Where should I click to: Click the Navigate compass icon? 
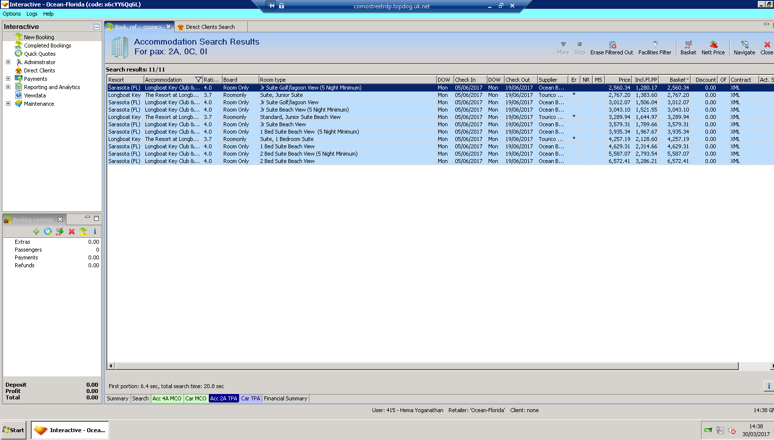745,44
